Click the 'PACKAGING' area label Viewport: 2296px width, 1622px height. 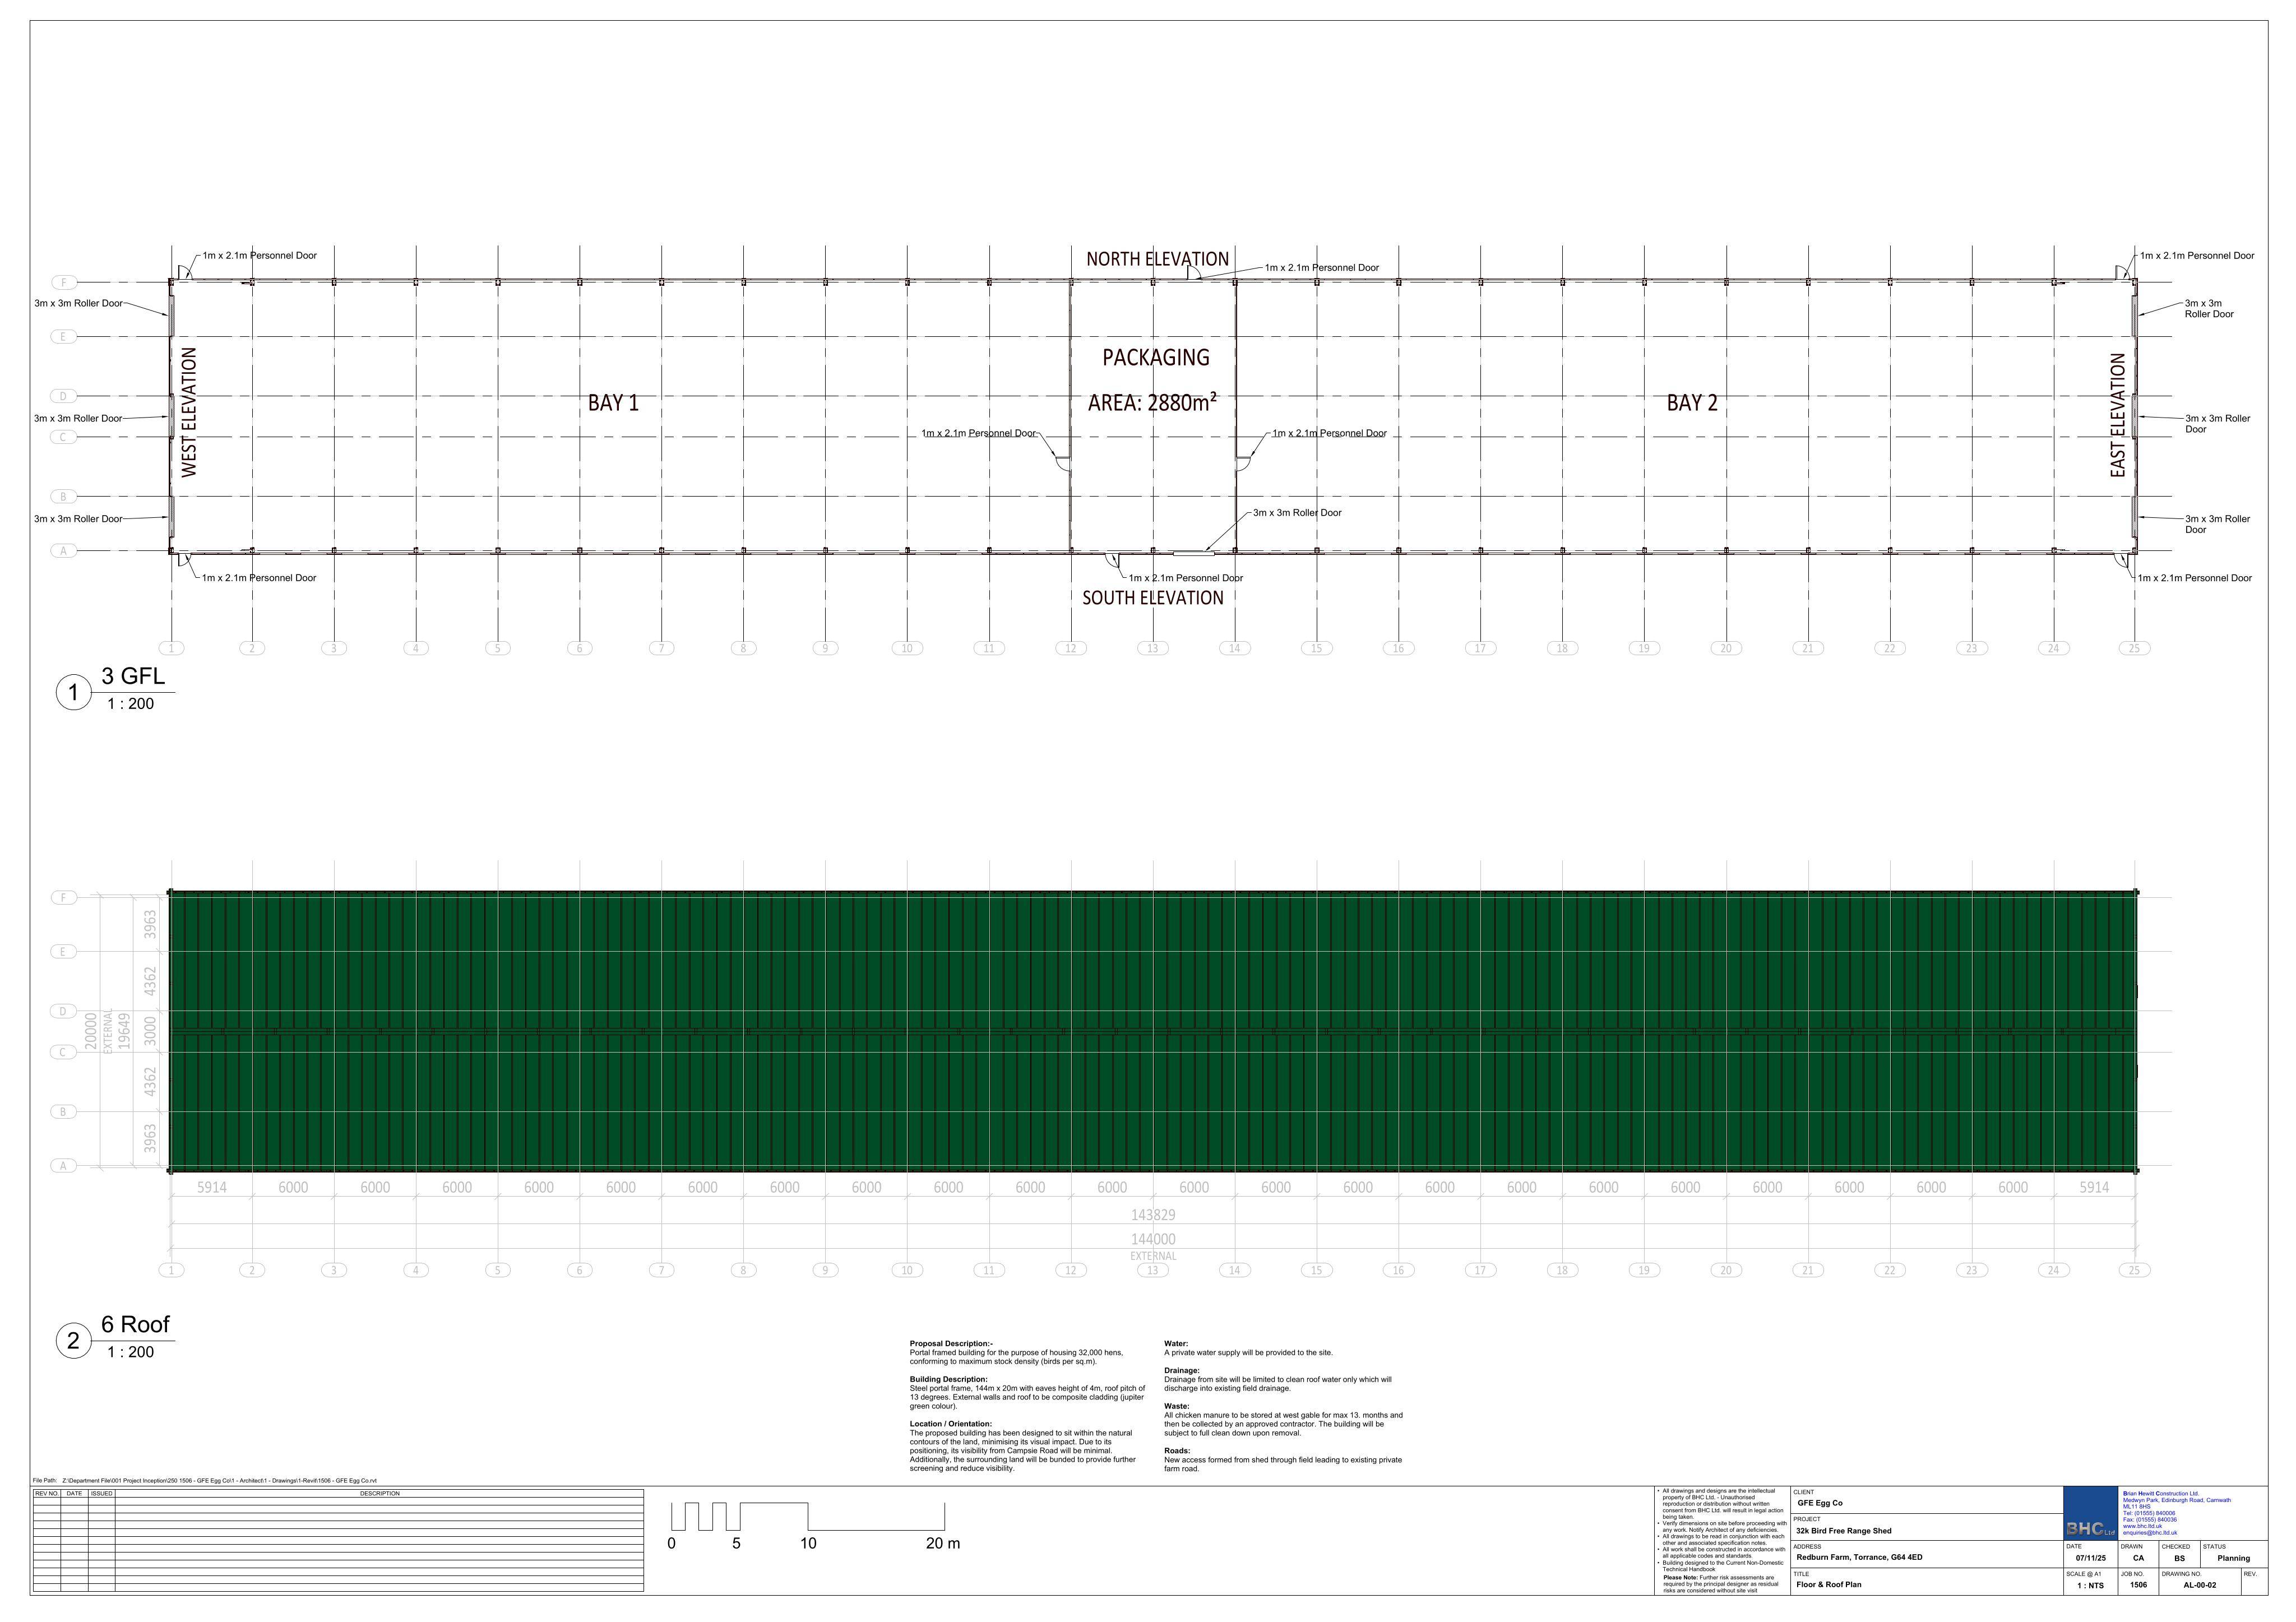tap(1155, 358)
